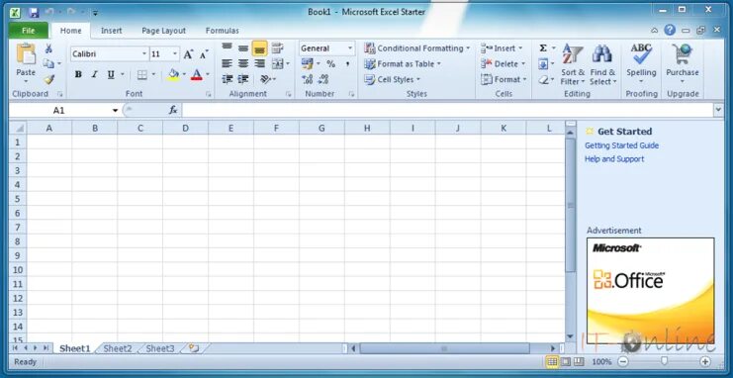Select the Format Painter brush
This screenshot has width=733, height=378.
tap(48, 79)
